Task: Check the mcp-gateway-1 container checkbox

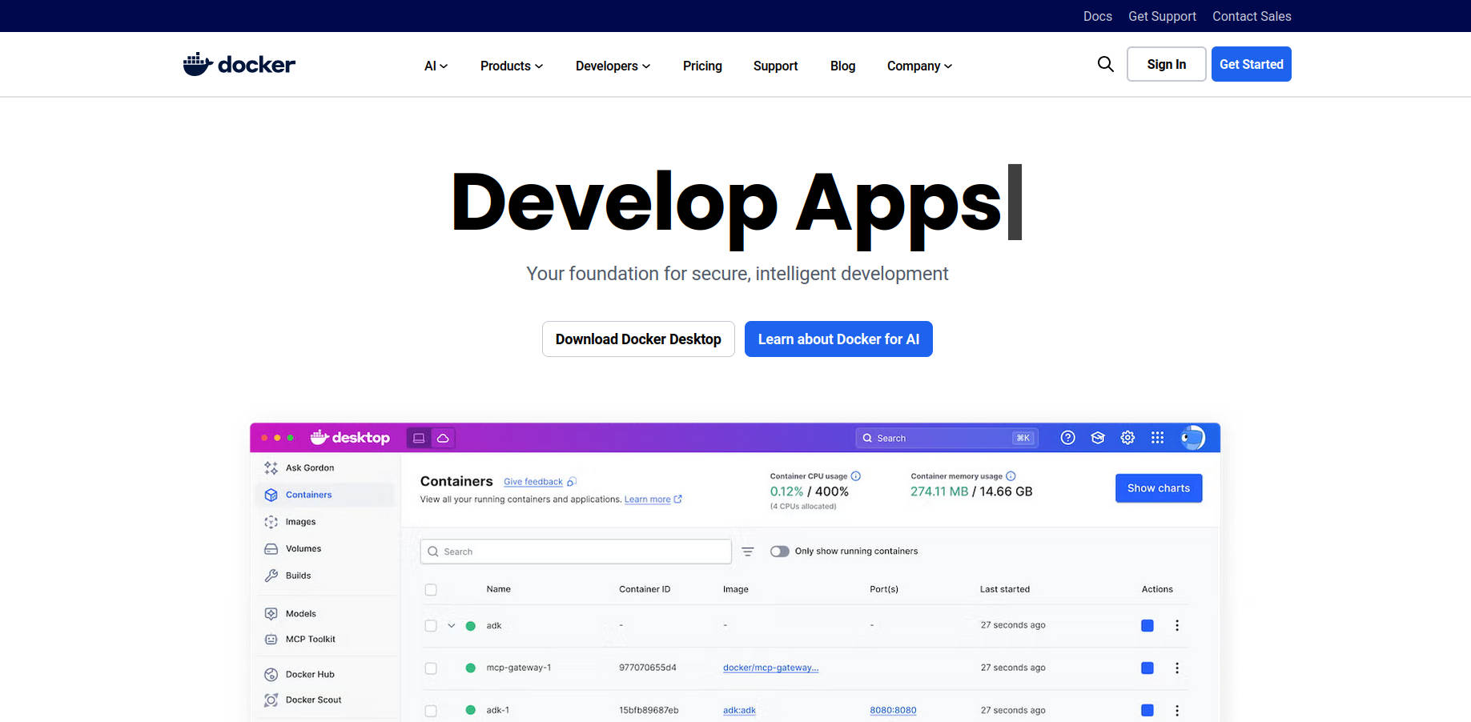Action: 431,668
